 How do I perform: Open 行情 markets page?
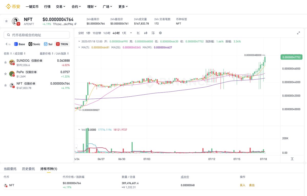pyautogui.click(x=47, y=7)
